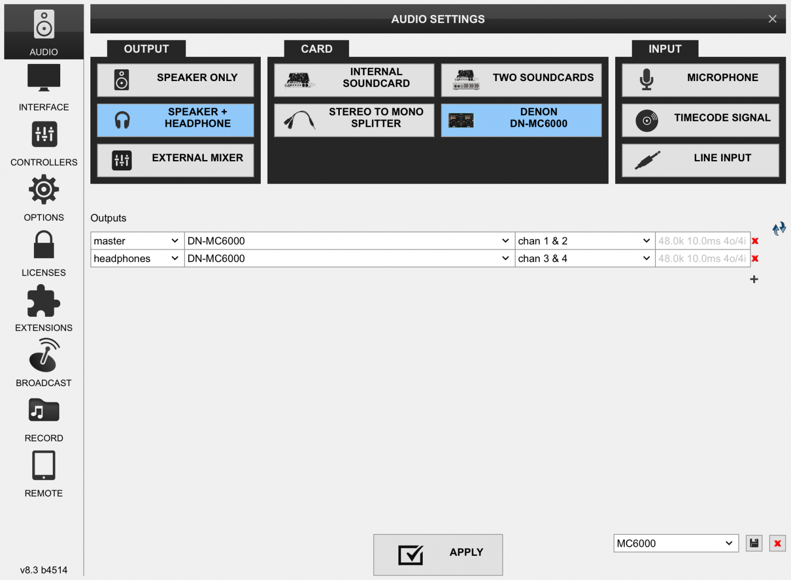This screenshot has height=580, width=791.
Task: Save the audio config with floppy icon
Action: click(754, 543)
